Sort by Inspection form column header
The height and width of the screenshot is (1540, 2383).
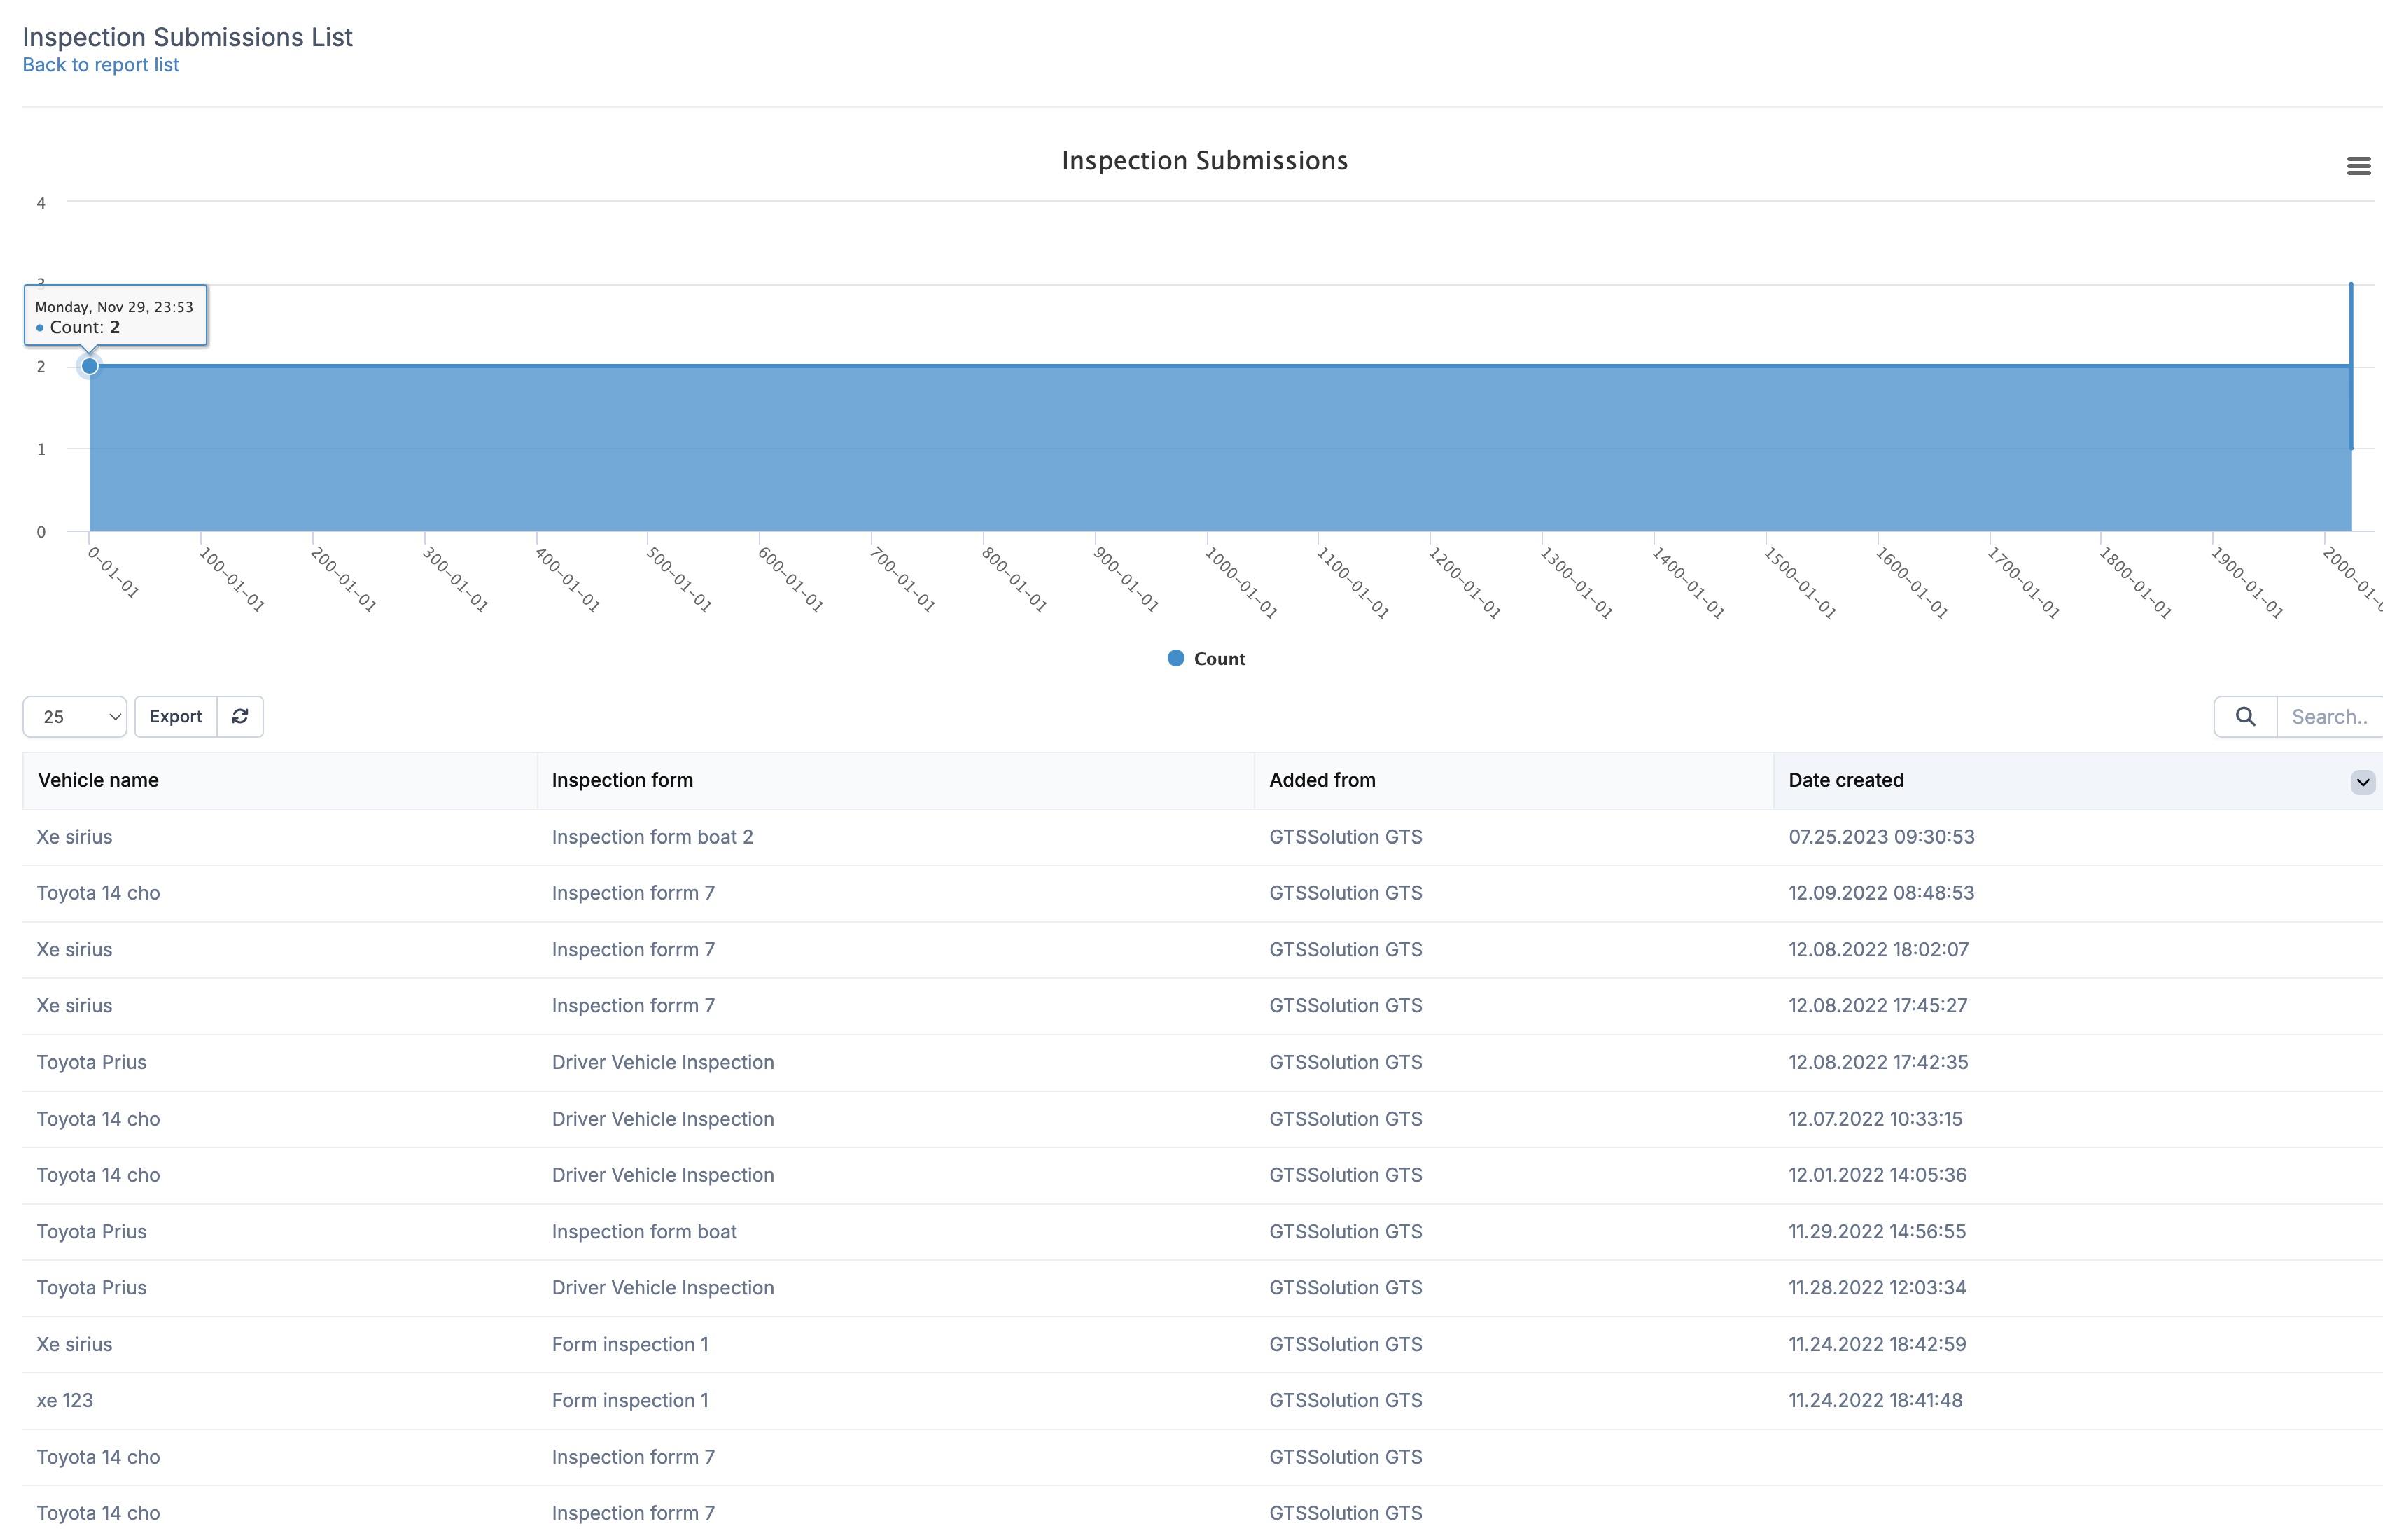622,780
